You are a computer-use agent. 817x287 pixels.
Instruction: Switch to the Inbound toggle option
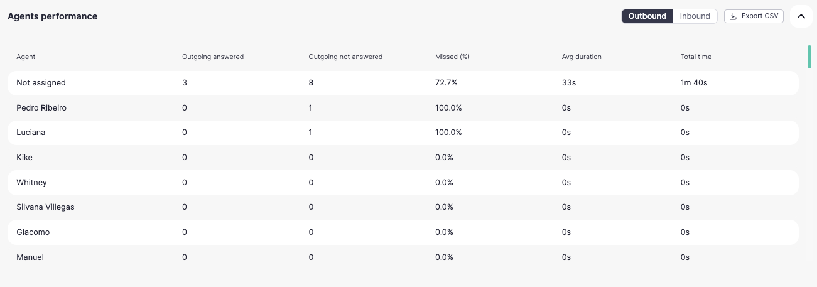695,16
